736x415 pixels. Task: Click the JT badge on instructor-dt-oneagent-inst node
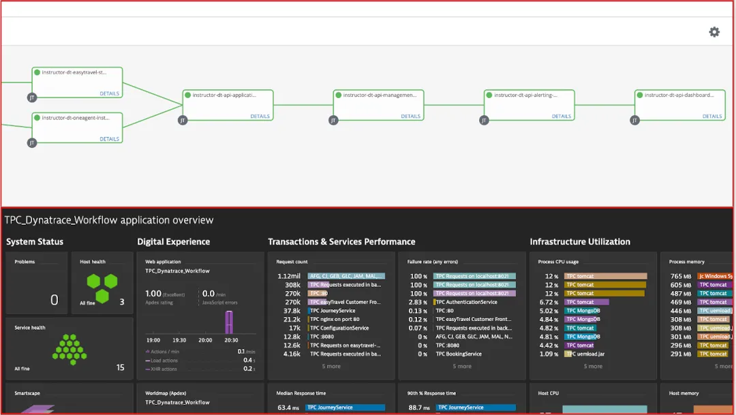(x=32, y=143)
